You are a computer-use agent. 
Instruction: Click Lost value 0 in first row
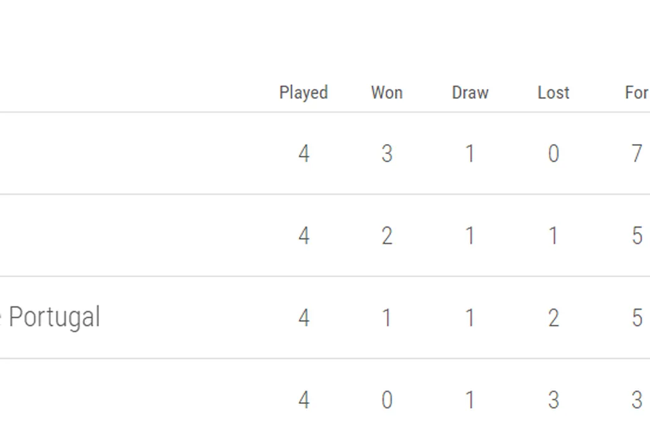point(553,153)
